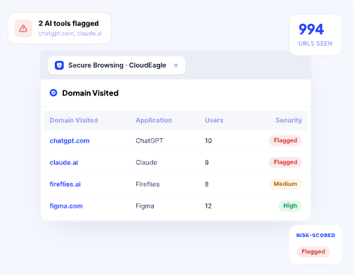Open the chatgpt.com domain link
Image resolution: width=354 pixels, height=275 pixels.
tap(70, 141)
